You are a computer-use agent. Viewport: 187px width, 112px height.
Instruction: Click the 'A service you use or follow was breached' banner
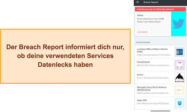click(x=160, y=9)
